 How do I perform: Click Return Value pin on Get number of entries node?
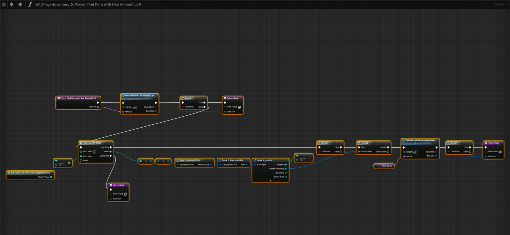pos(51,177)
